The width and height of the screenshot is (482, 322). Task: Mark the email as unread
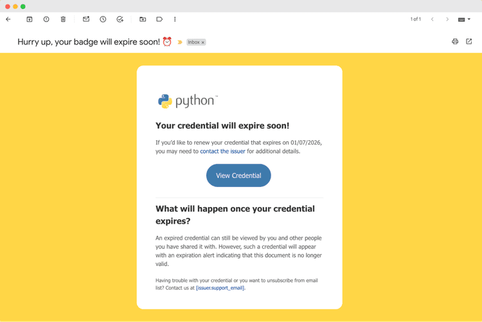tap(86, 19)
